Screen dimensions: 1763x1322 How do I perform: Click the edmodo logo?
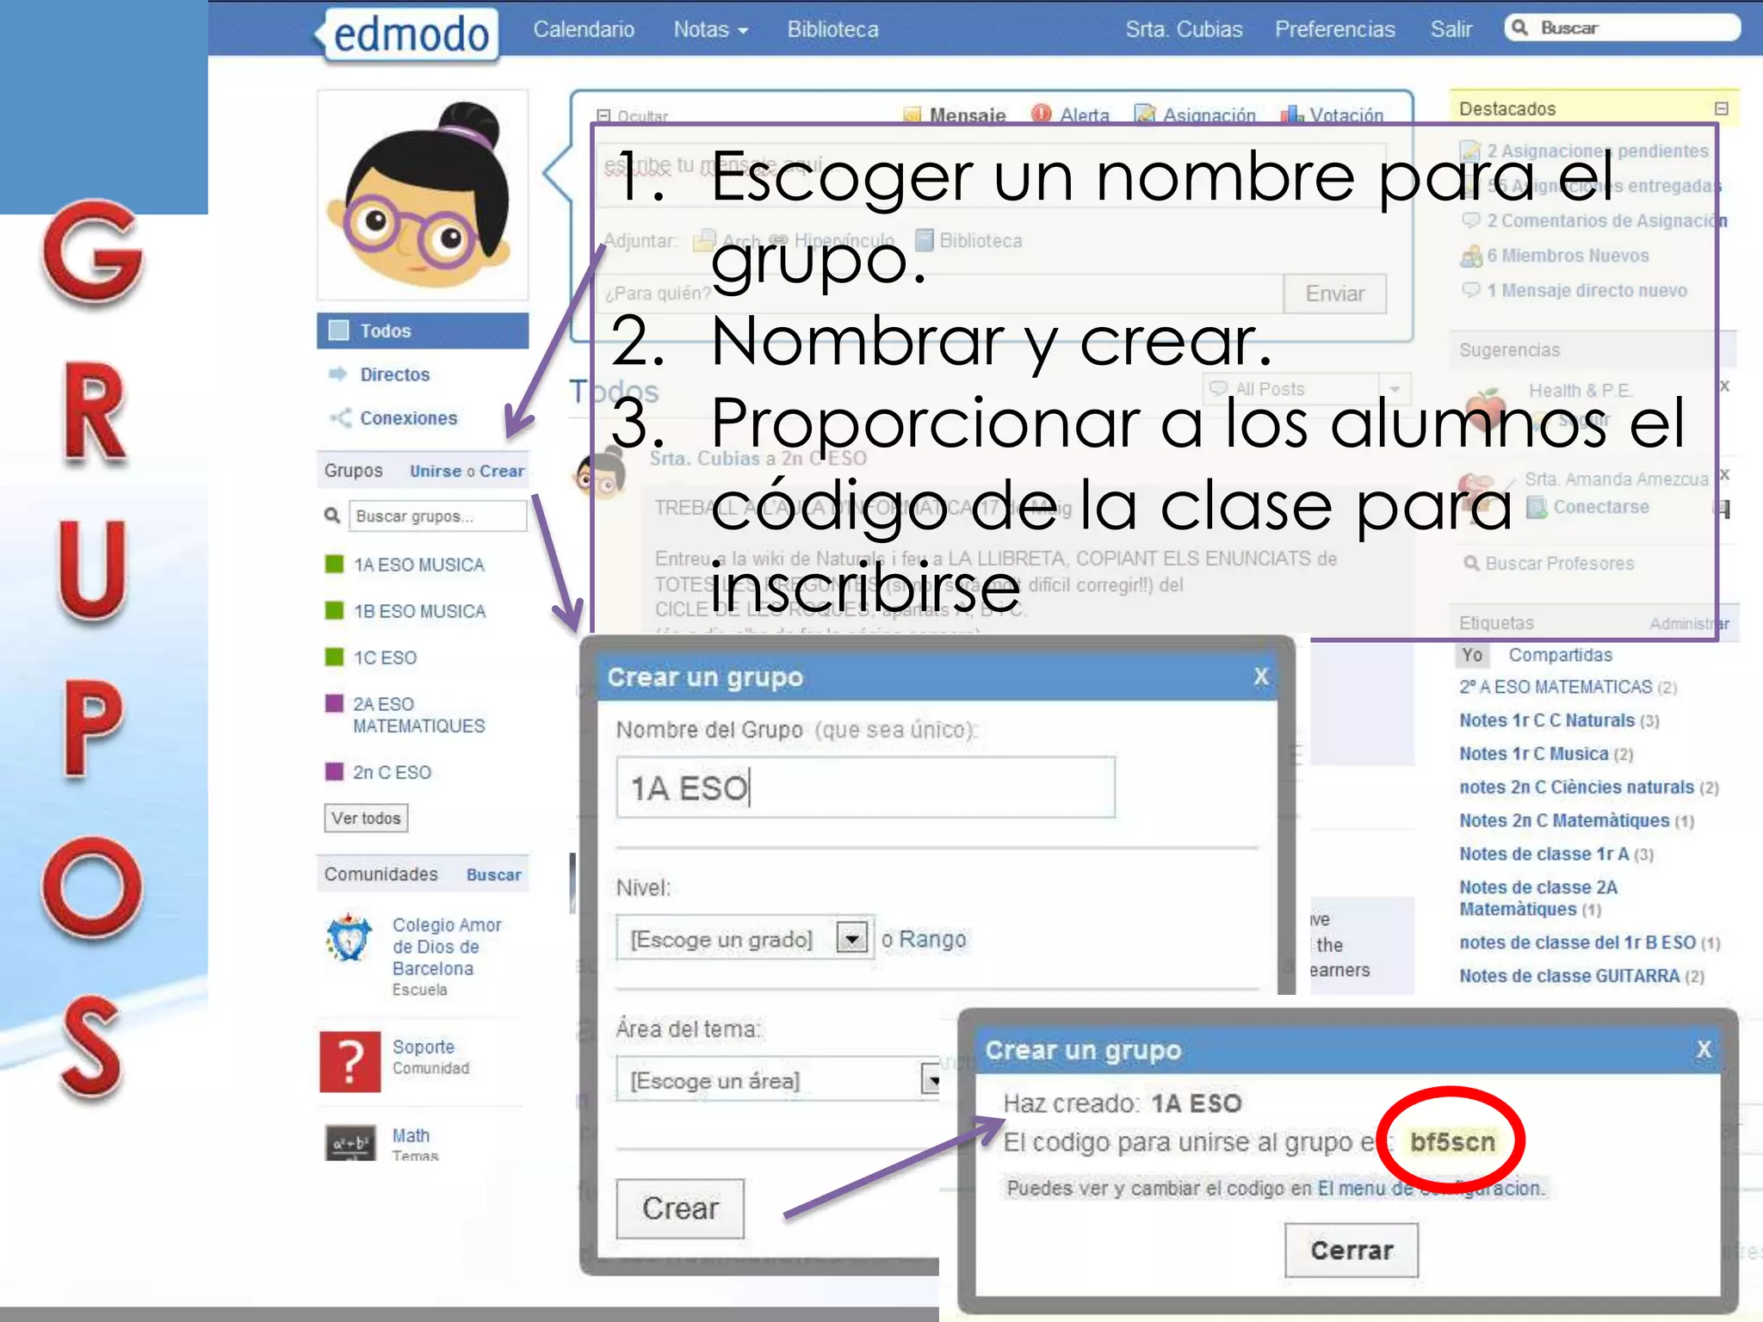tap(406, 34)
